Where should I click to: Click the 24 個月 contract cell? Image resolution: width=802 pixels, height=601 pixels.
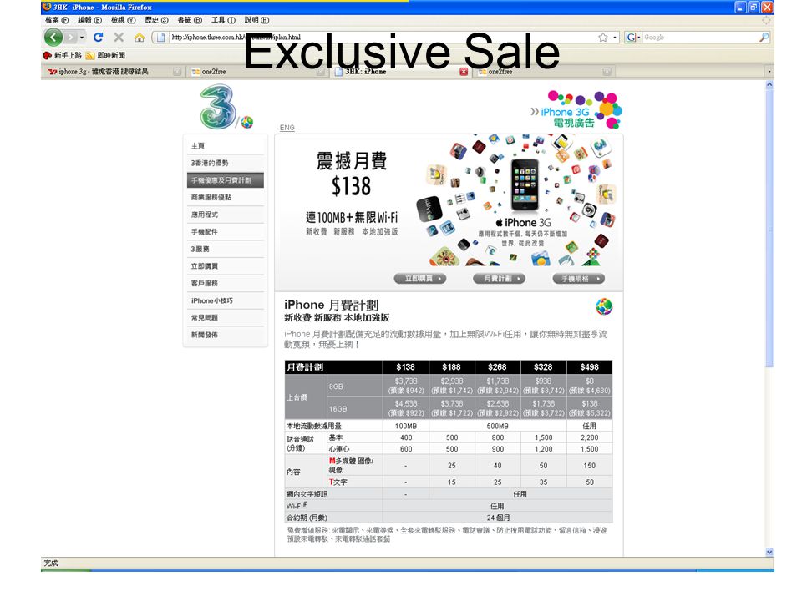coord(497,518)
